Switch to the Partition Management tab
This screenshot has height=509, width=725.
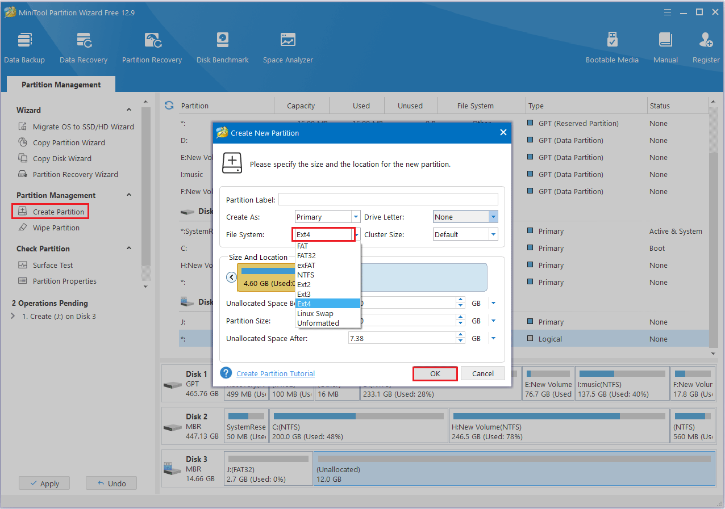[x=61, y=85]
